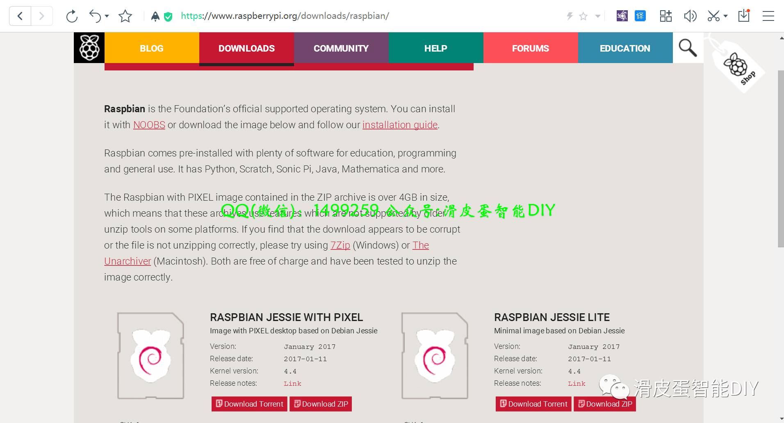Expand the address bar history dropdown arrow
The height and width of the screenshot is (423, 784).
pyautogui.click(x=598, y=16)
